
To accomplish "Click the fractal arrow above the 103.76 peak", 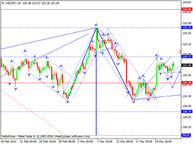I will 96,24.
